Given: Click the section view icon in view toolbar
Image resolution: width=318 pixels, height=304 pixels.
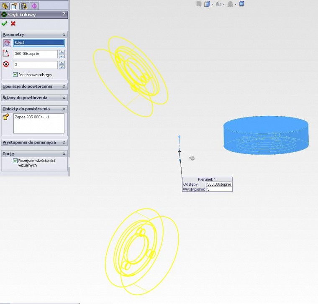Looking at the screenshot, I should pos(199,4).
